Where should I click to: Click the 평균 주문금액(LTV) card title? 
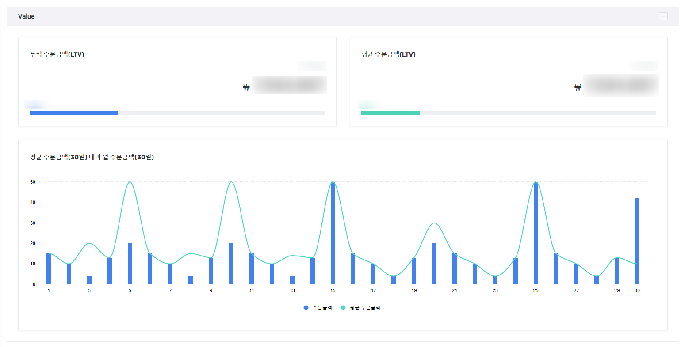tap(388, 54)
